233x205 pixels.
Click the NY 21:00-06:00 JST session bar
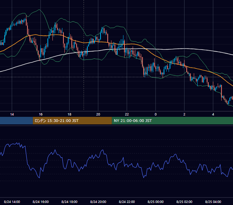point(172,121)
